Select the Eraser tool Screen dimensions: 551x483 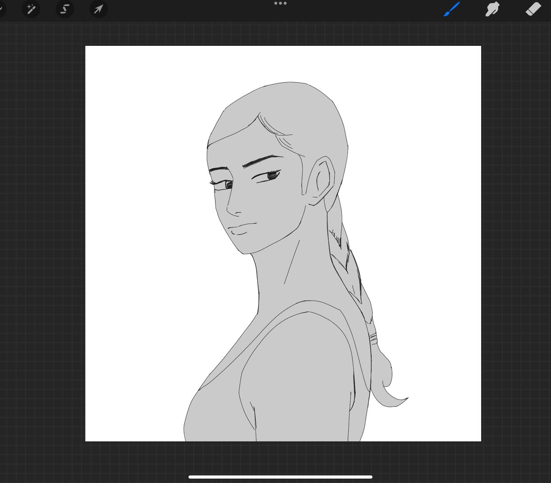(533, 9)
